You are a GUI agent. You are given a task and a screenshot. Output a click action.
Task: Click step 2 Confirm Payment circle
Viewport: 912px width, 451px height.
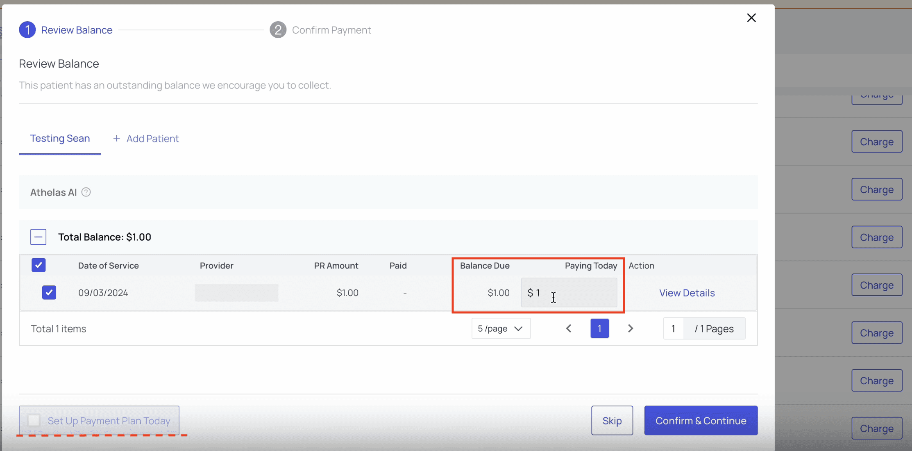point(278,30)
